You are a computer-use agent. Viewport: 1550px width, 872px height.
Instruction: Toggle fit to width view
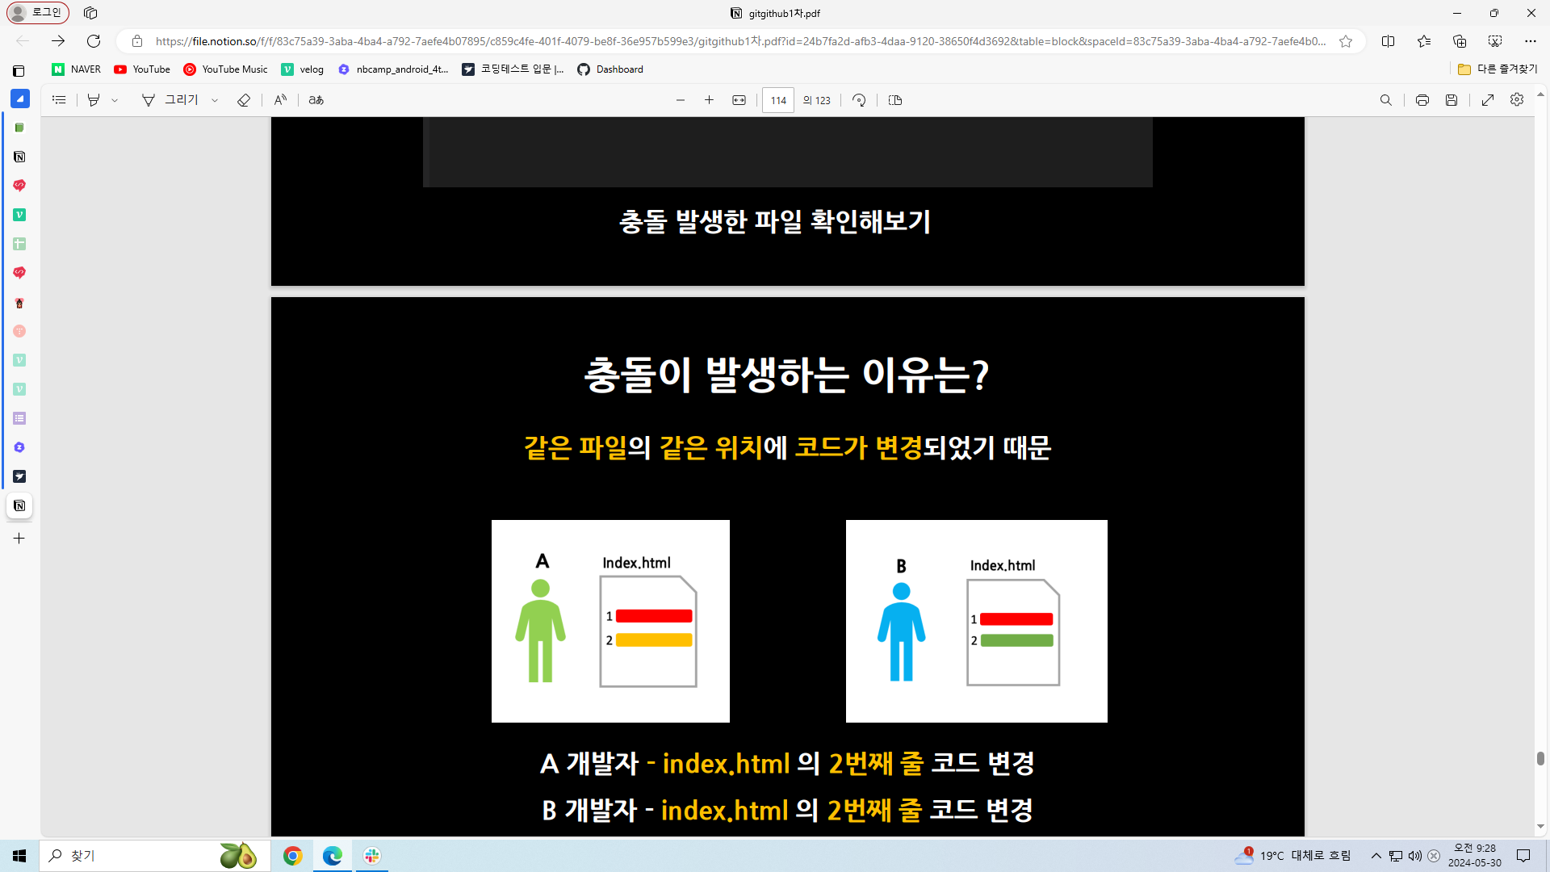coord(739,100)
